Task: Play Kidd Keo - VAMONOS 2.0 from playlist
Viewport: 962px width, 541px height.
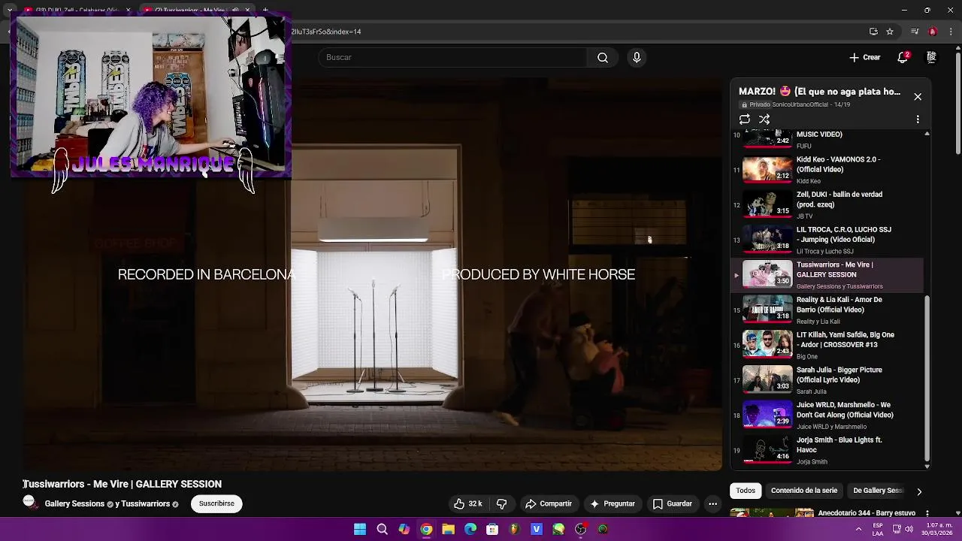Action: point(827,170)
